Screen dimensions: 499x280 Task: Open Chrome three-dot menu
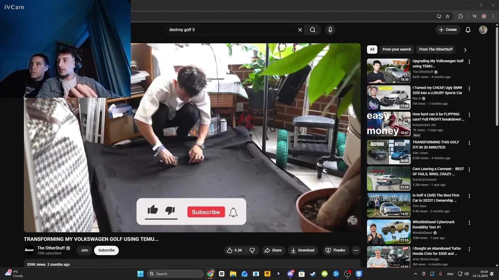[x=493, y=16]
